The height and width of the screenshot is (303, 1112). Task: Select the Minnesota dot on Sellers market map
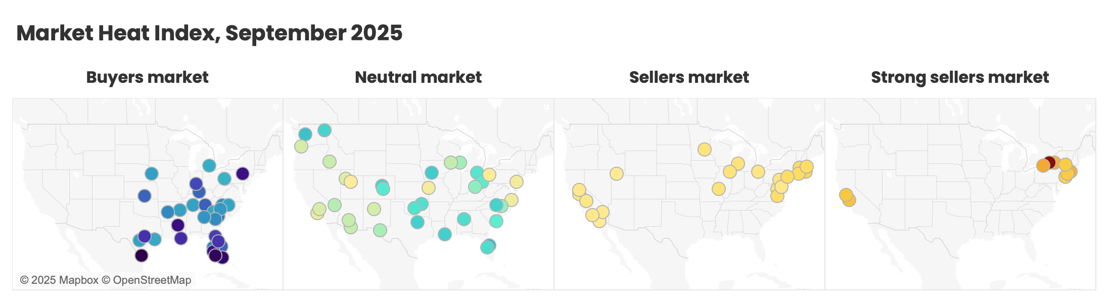pyautogui.click(x=705, y=149)
